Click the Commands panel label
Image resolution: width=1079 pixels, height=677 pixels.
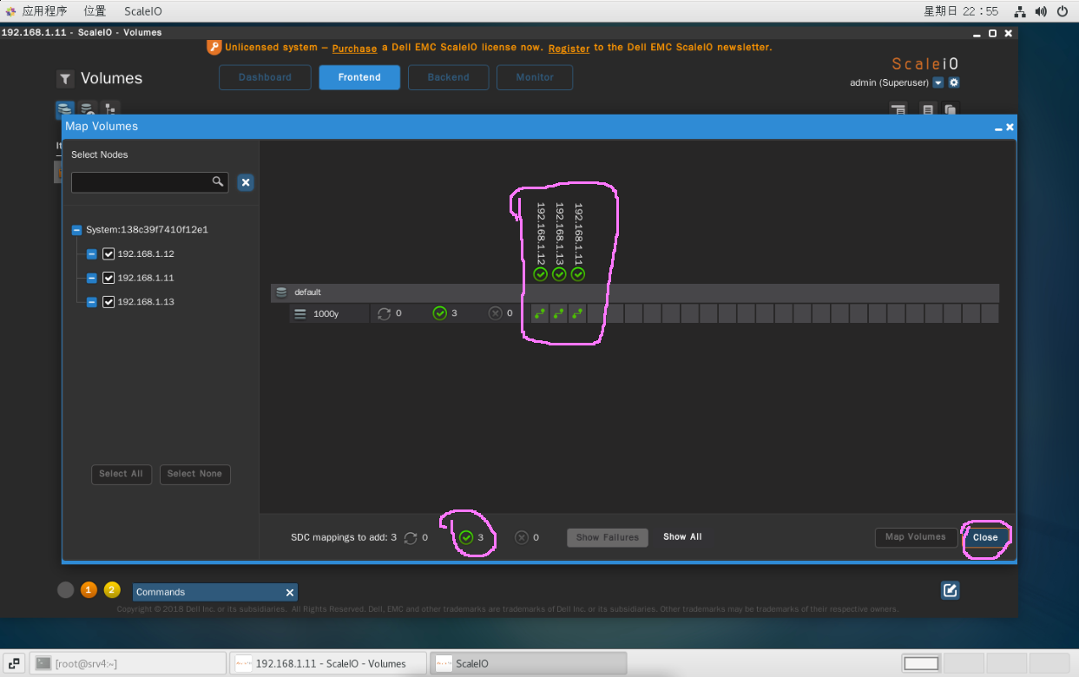pyautogui.click(x=161, y=592)
